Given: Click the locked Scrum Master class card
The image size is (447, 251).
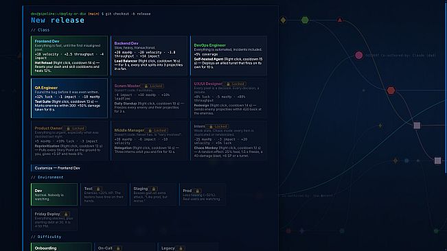Looking at the screenshot, I should 149,98.
